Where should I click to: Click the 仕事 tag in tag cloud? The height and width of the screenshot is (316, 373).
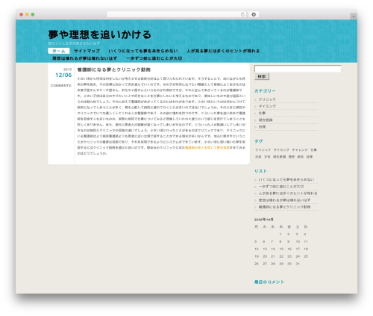[x=313, y=150]
